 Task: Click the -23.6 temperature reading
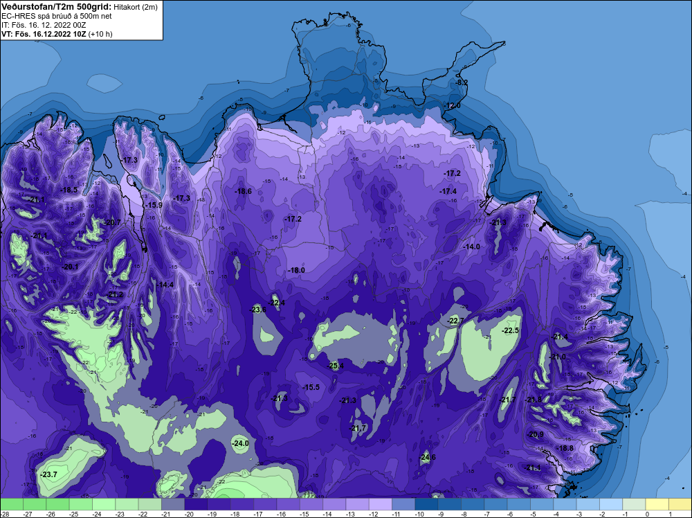(257, 310)
